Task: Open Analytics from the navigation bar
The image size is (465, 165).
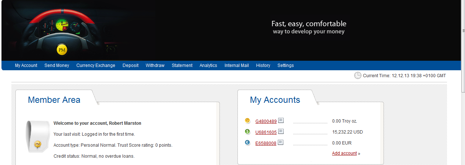Action: (208, 65)
